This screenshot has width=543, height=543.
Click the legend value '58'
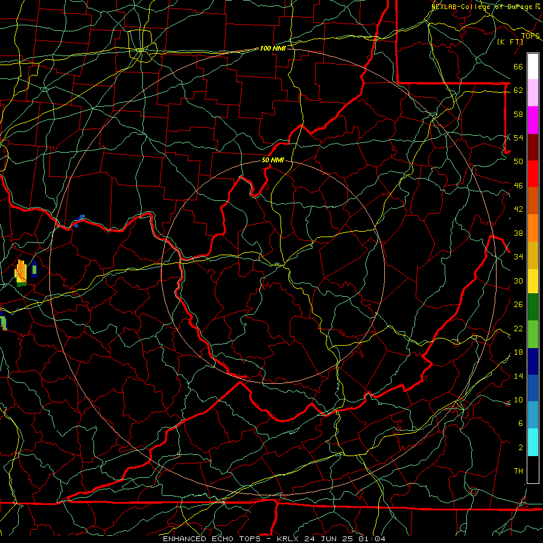518,114
